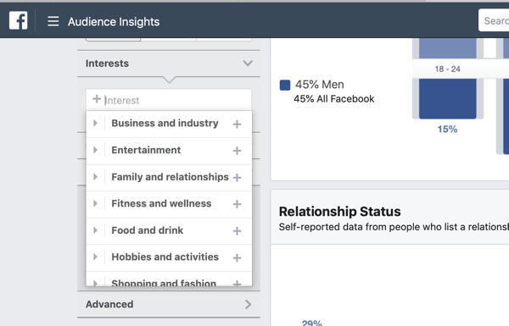Add Business and industry with plus icon
Image resolution: width=509 pixels, height=326 pixels.
237,124
